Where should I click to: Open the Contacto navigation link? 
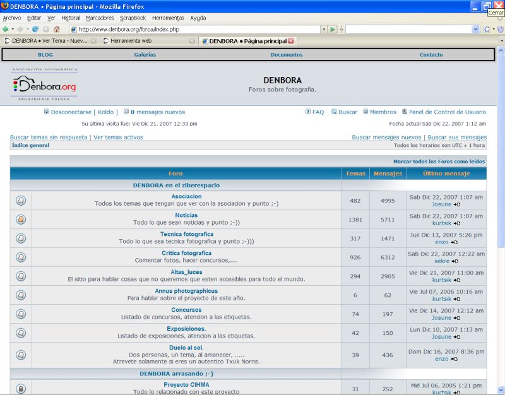(431, 55)
